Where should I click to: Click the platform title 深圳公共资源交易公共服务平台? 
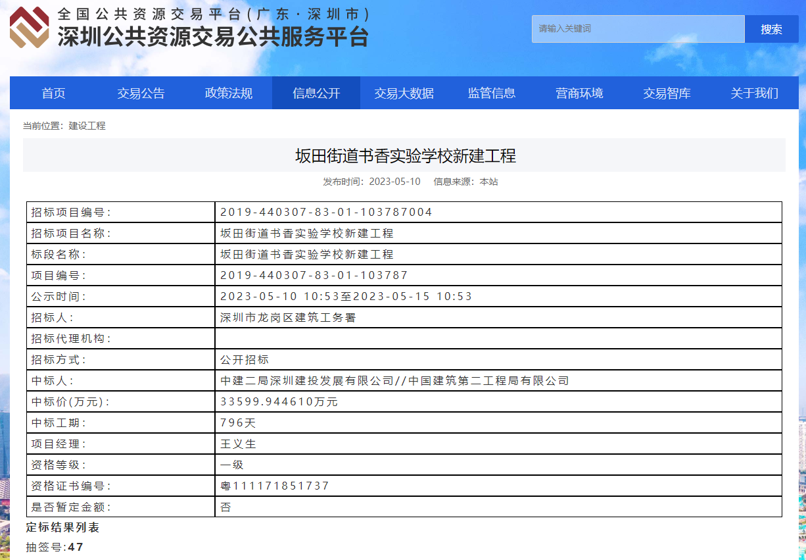pyautogui.click(x=212, y=36)
